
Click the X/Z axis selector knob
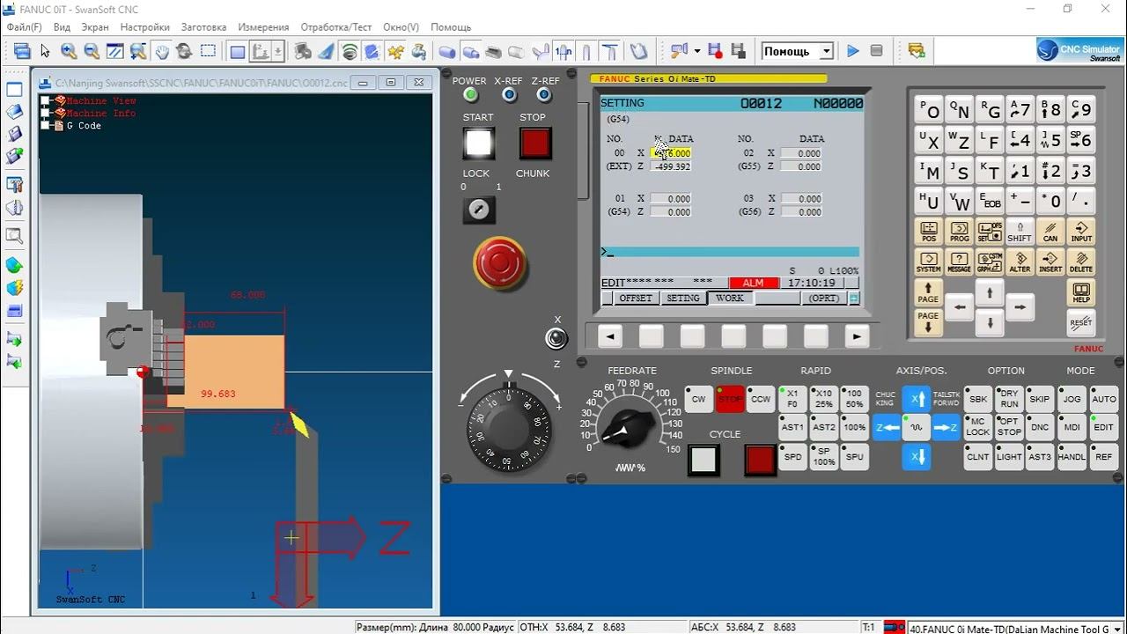[556, 338]
